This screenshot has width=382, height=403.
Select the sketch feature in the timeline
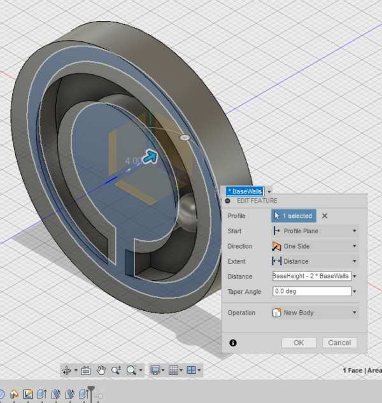click(x=28, y=394)
